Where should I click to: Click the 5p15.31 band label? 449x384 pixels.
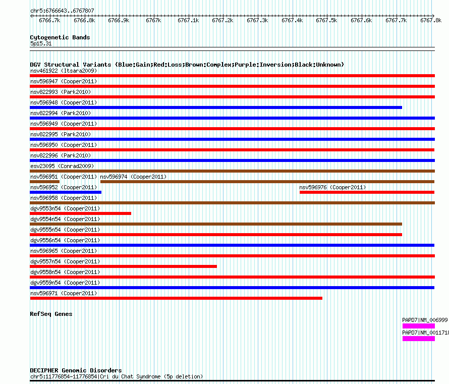tap(41, 43)
